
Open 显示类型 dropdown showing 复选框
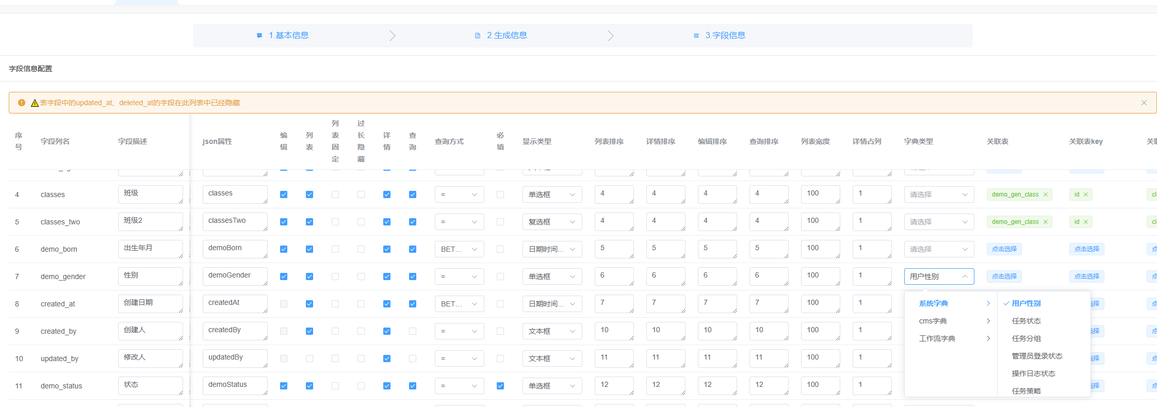(x=552, y=222)
